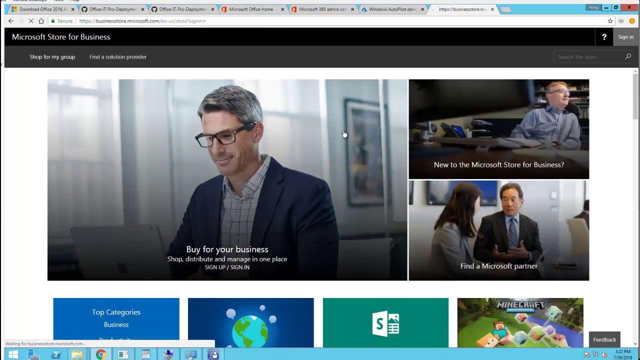This screenshot has height=360, width=640.
Task: Open the Windows Start button
Action: click(x=13, y=354)
